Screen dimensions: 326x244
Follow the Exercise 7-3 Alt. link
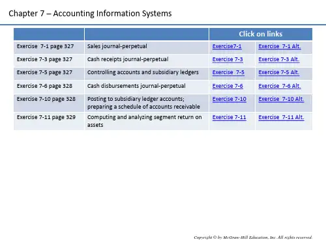click(x=279, y=59)
